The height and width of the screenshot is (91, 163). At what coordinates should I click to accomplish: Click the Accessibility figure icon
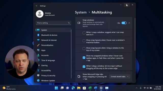click(38, 70)
